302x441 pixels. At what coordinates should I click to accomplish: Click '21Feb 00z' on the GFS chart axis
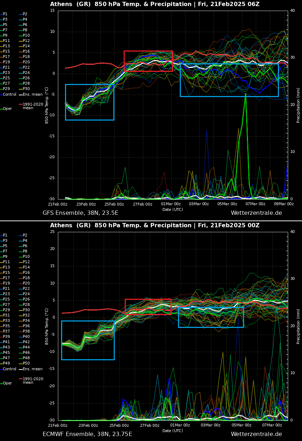(58, 204)
